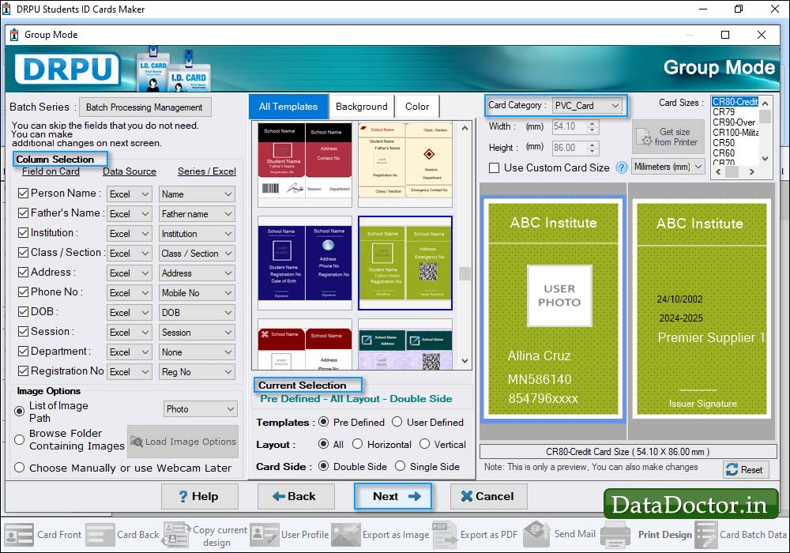Select the green ID card template thumbnail

point(405,263)
